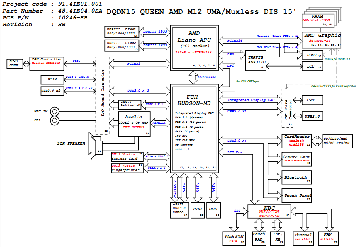357x247 pixels.
Task: Click the 'Reserve for HDMI v1.4' note
Action: coord(337,59)
